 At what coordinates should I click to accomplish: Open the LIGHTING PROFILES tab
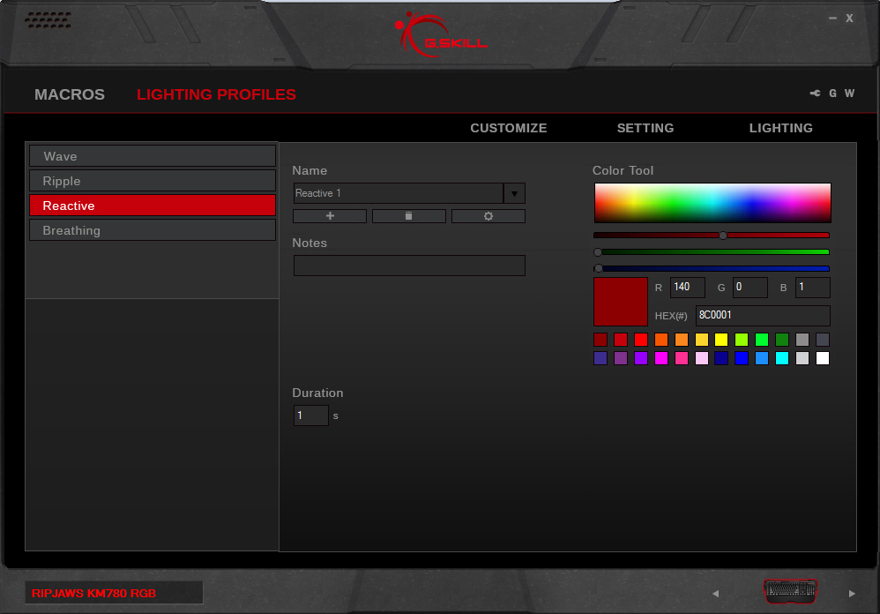click(x=216, y=94)
